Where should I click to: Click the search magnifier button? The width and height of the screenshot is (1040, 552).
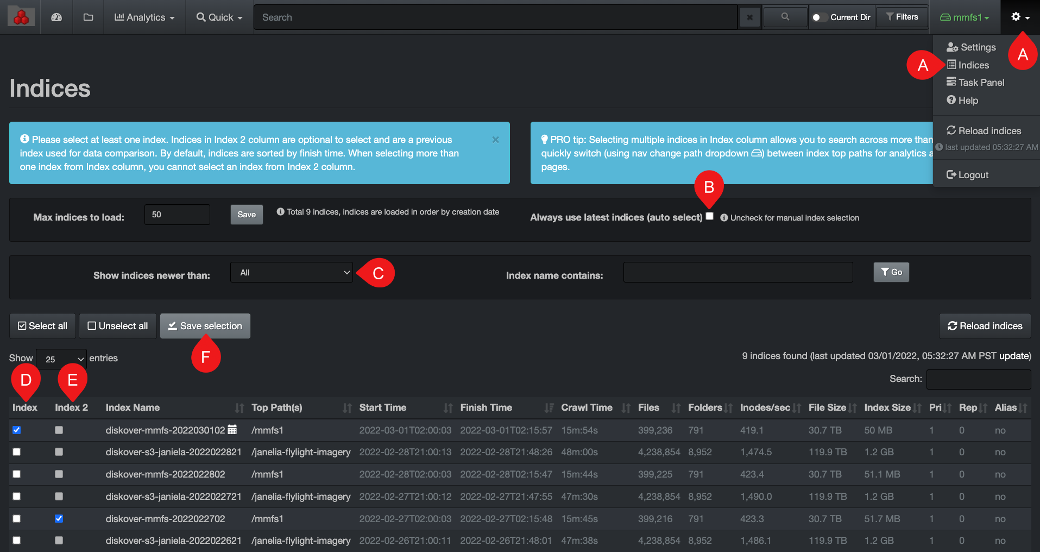(x=785, y=17)
